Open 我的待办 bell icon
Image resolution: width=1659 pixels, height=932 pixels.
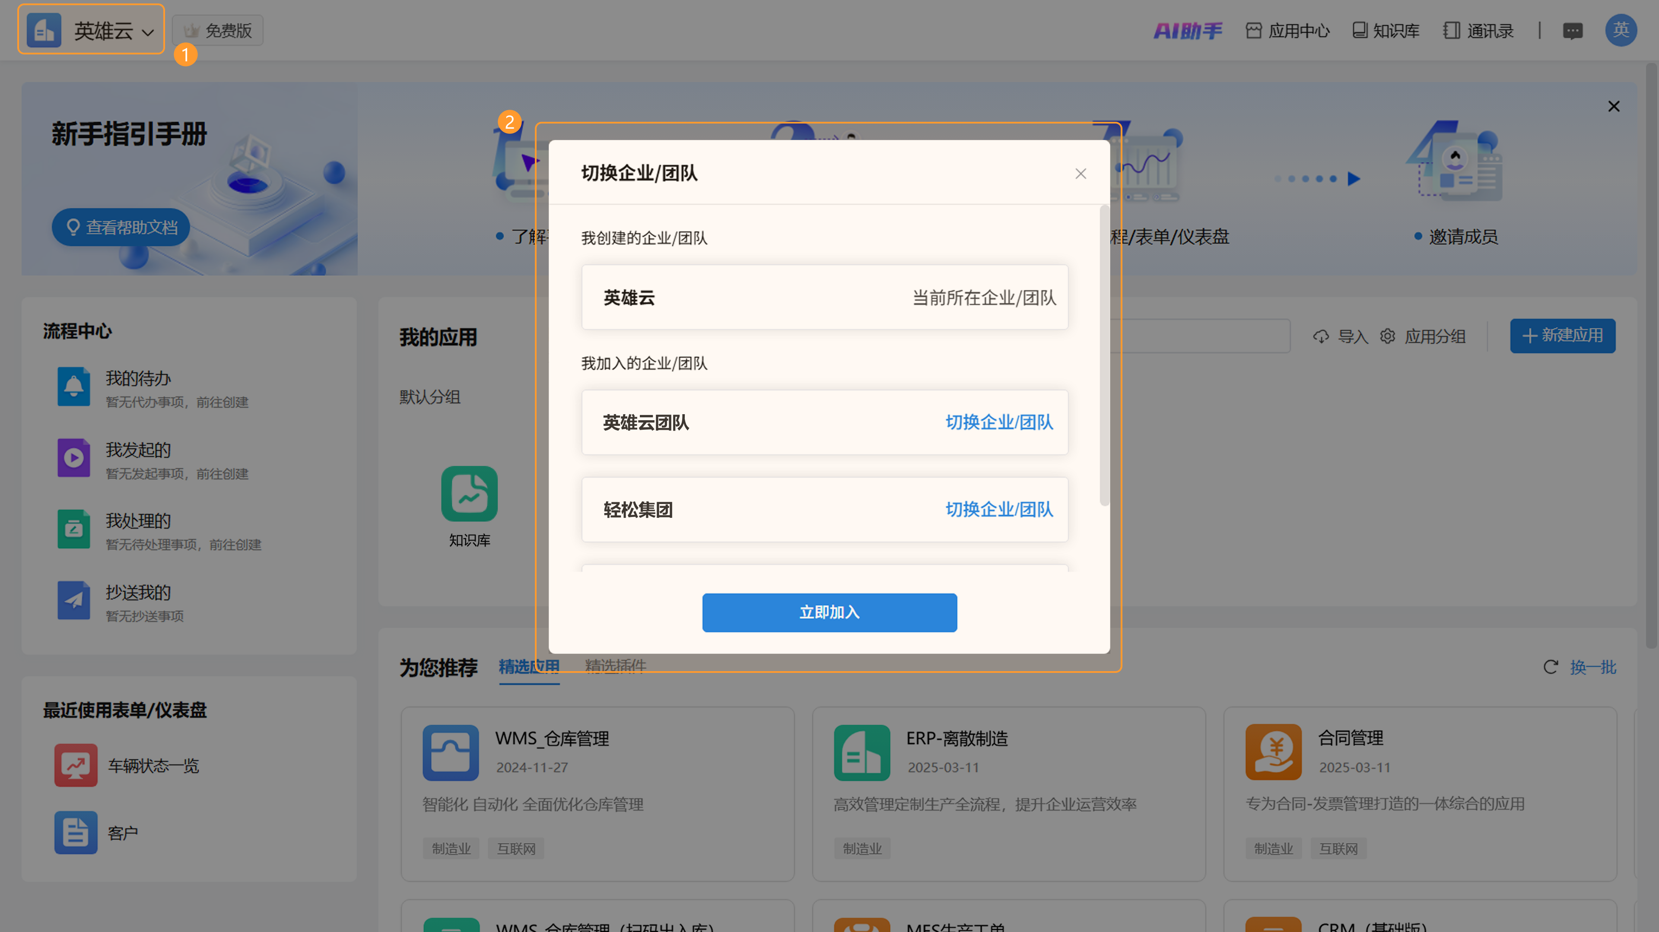(x=73, y=386)
